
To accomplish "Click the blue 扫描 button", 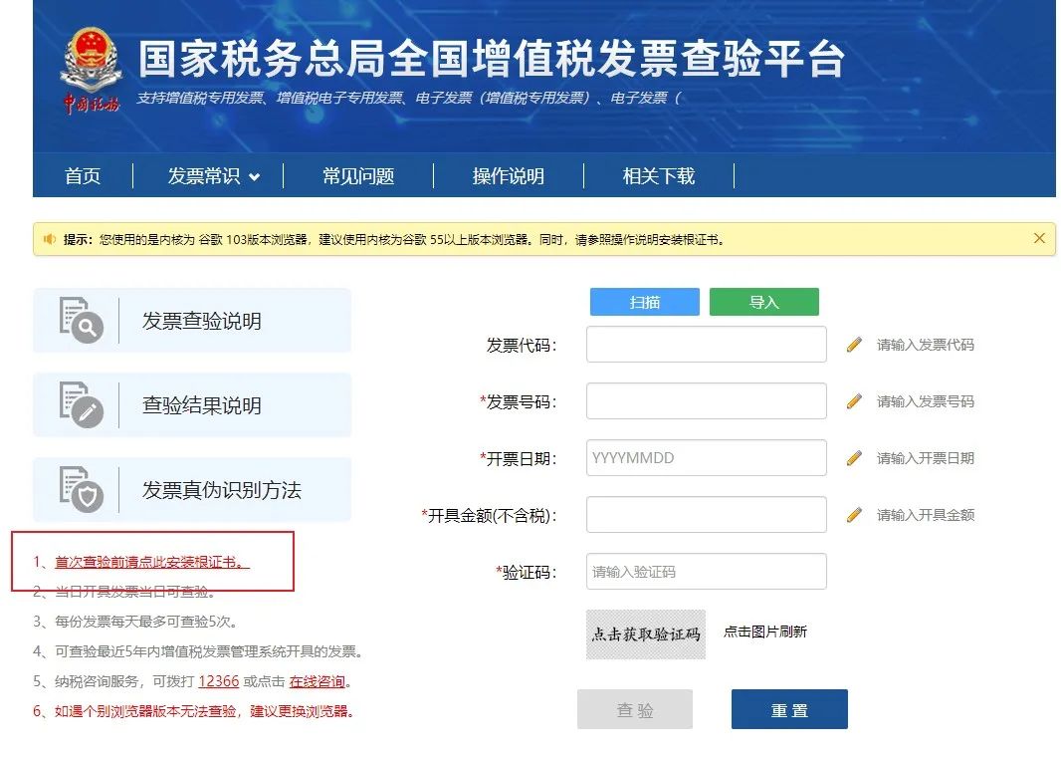I will (x=645, y=302).
